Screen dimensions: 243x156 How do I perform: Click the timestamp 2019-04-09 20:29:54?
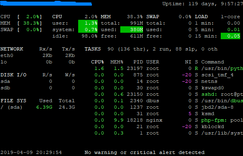click(31, 153)
